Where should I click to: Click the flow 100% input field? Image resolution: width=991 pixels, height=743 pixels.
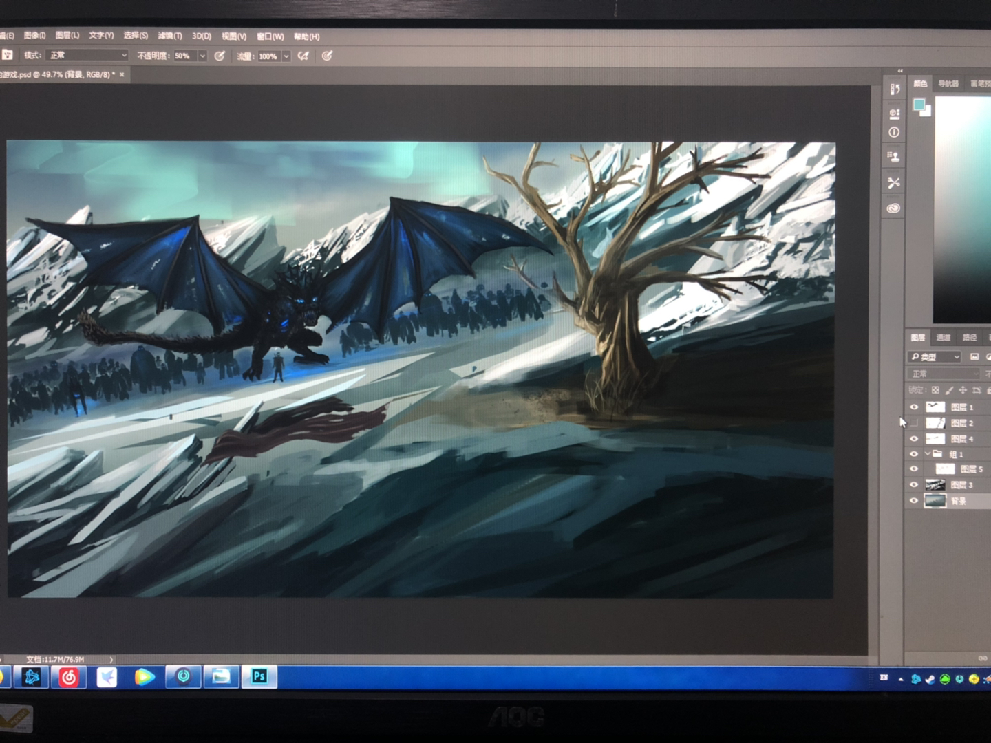coord(268,56)
